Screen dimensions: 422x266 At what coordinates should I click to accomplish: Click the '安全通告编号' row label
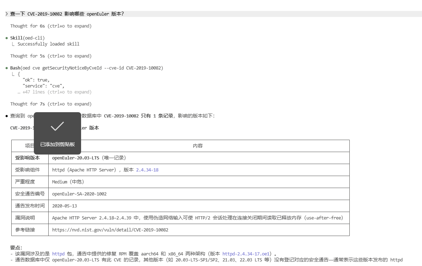[30, 194]
